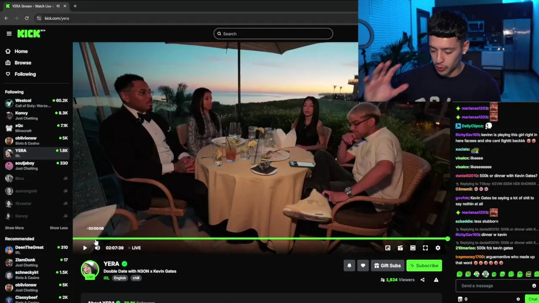Reload the kick.com page
The image size is (539, 303).
27,18
